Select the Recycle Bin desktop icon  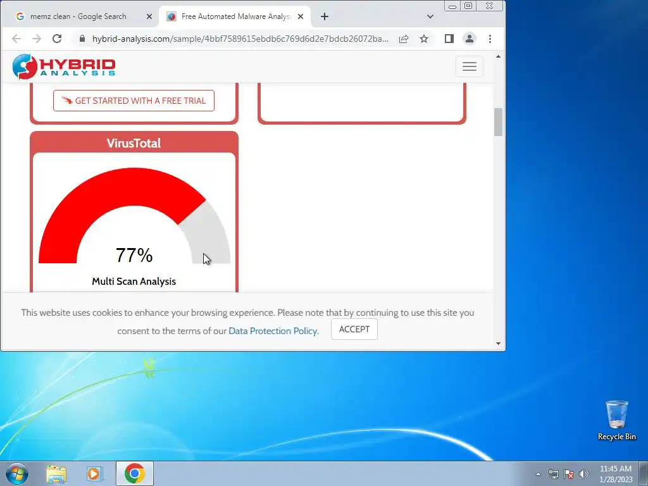(x=616, y=421)
